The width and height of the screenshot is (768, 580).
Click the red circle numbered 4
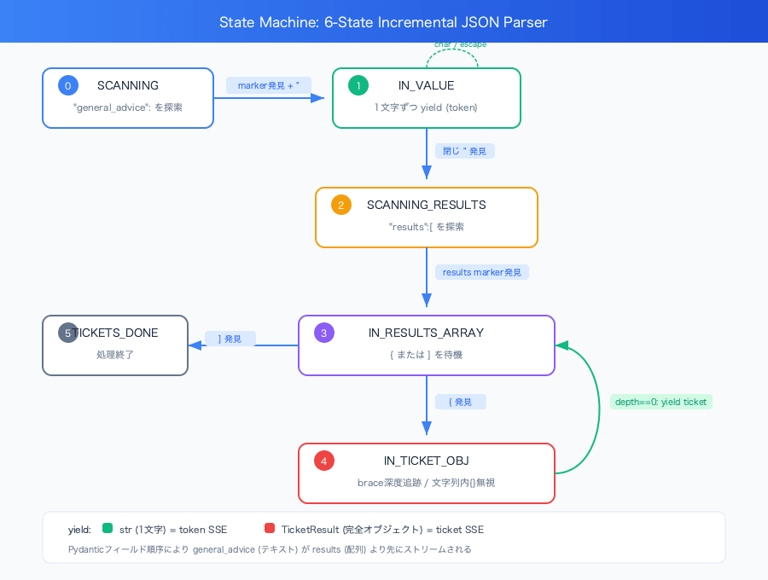pos(323,461)
